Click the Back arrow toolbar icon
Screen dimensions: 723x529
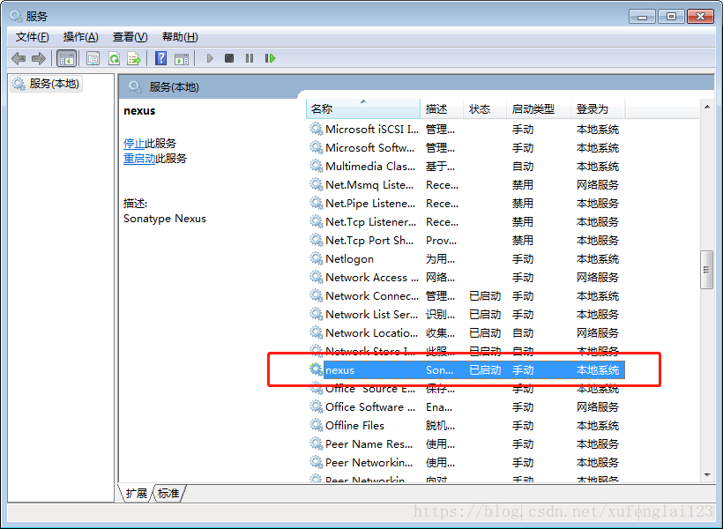19,58
